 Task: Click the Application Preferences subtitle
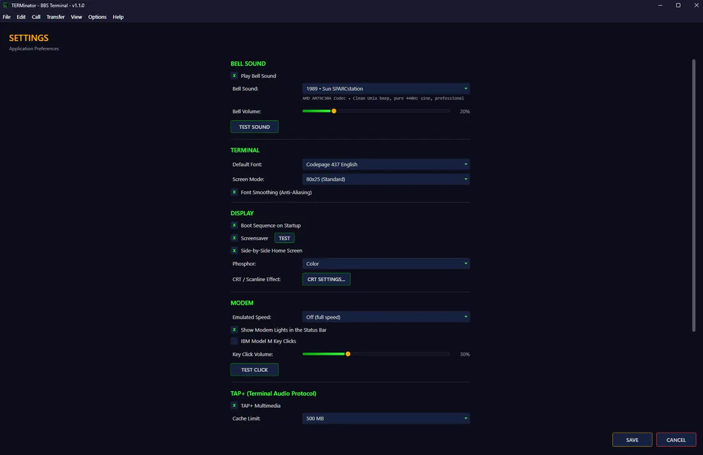pos(34,49)
